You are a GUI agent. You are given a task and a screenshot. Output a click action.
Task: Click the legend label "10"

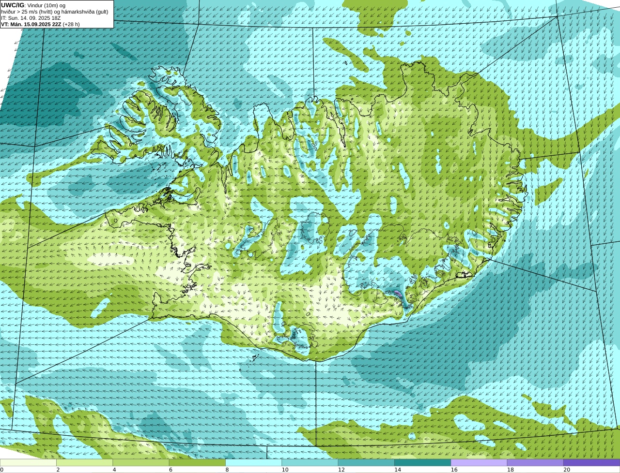point(285,470)
